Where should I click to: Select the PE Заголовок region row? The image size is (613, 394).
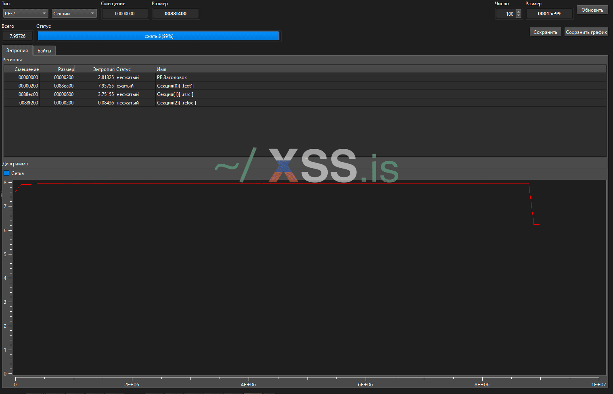point(305,77)
